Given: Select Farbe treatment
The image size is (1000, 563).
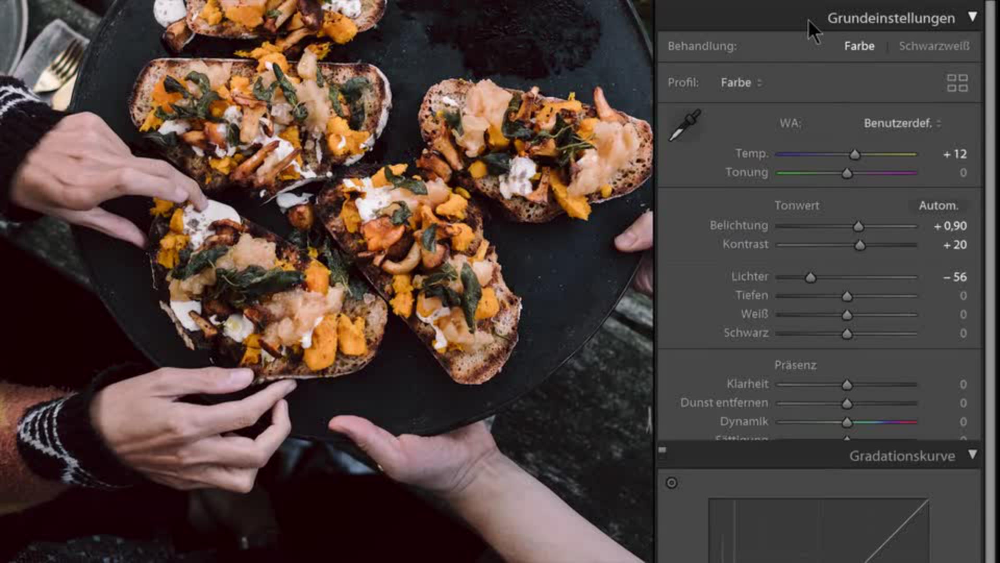Looking at the screenshot, I should pos(859,46).
